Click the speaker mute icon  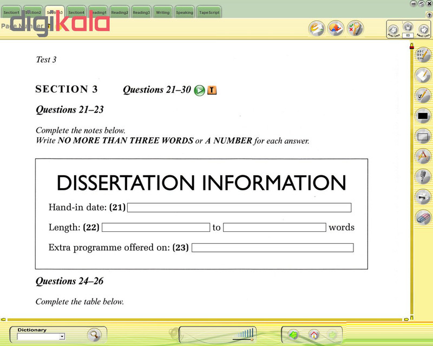pyautogui.click(x=173, y=334)
